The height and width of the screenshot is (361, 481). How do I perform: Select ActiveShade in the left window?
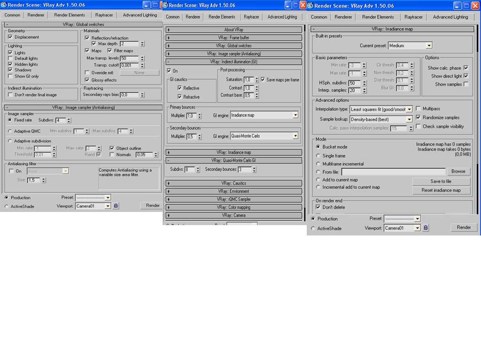(x=7, y=206)
